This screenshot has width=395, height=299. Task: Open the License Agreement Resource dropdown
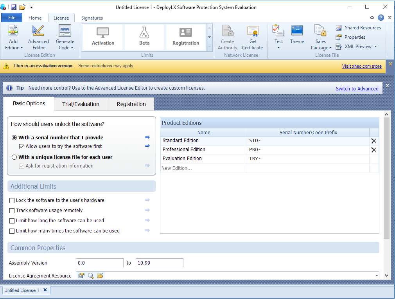[x=377, y=276]
